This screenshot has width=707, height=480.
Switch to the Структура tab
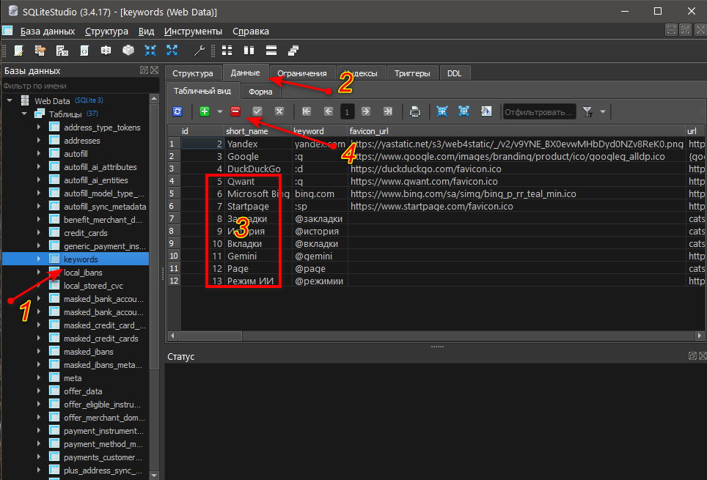pos(193,73)
